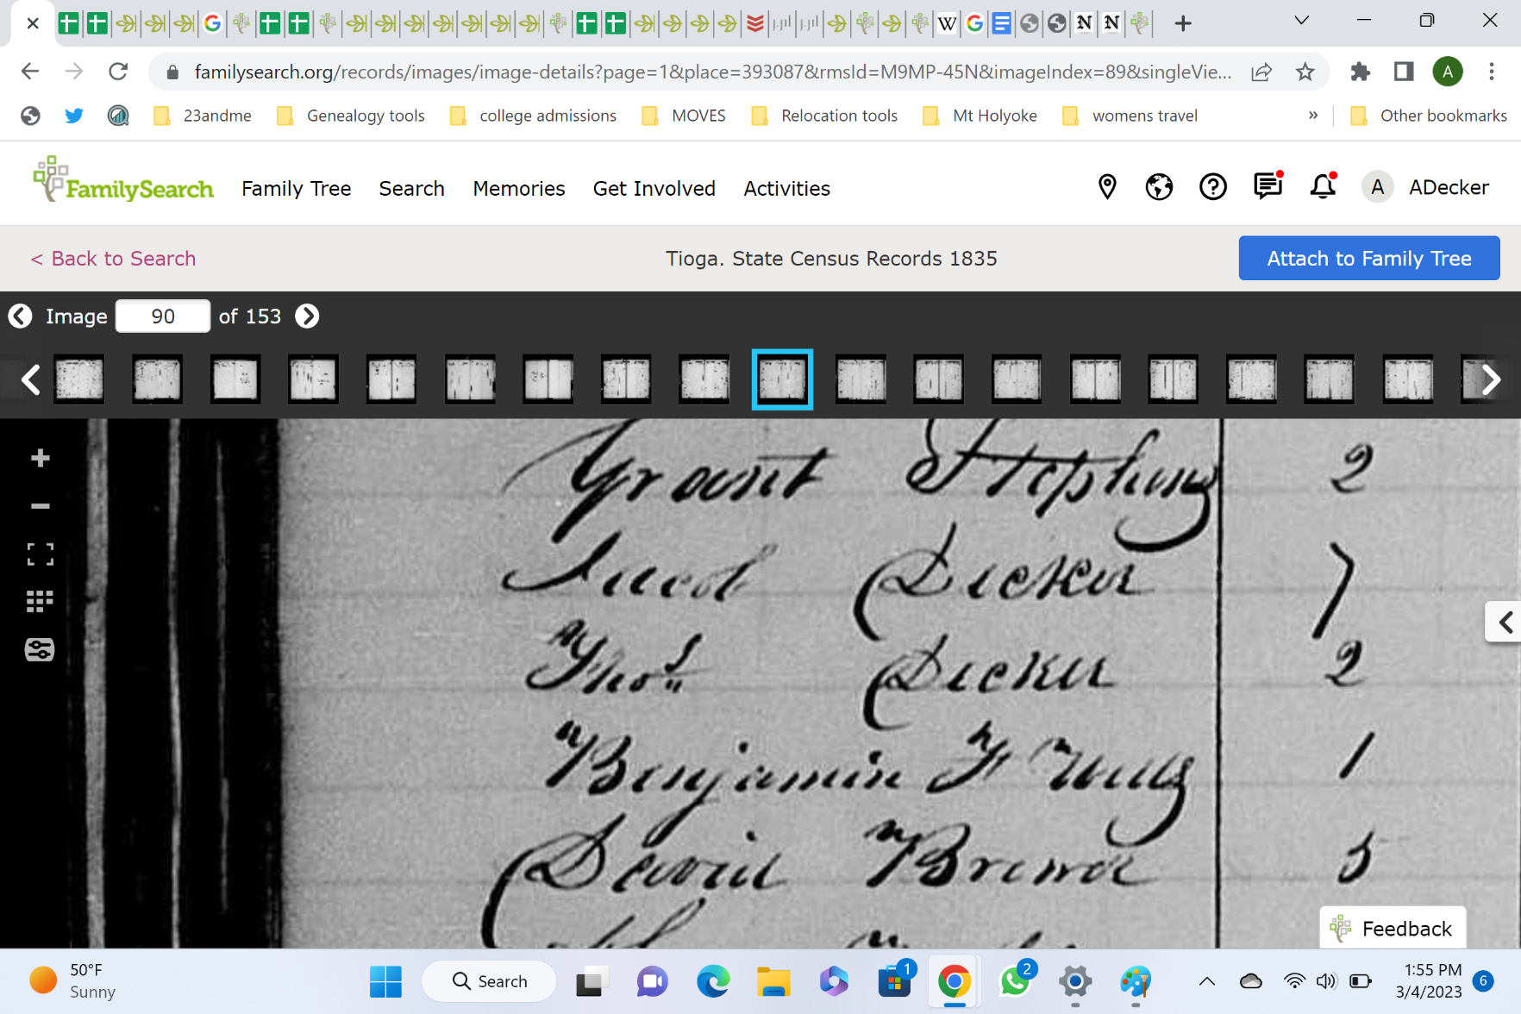Open the location pin icon
Image resolution: width=1521 pixels, height=1014 pixels.
1107,186
